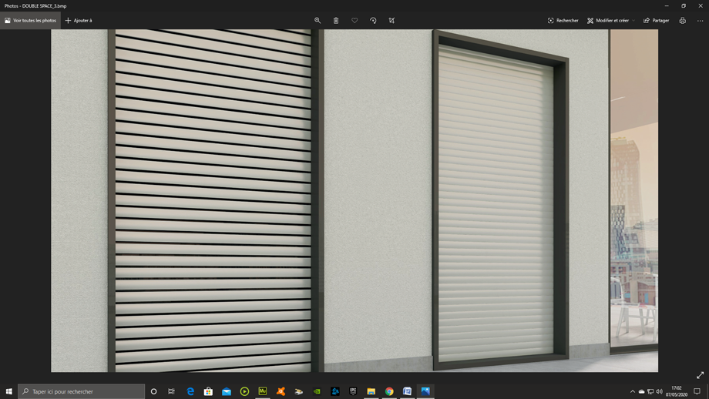The height and width of the screenshot is (399, 709).
Task: Open the Ajouter à menu
Action: coord(79,21)
